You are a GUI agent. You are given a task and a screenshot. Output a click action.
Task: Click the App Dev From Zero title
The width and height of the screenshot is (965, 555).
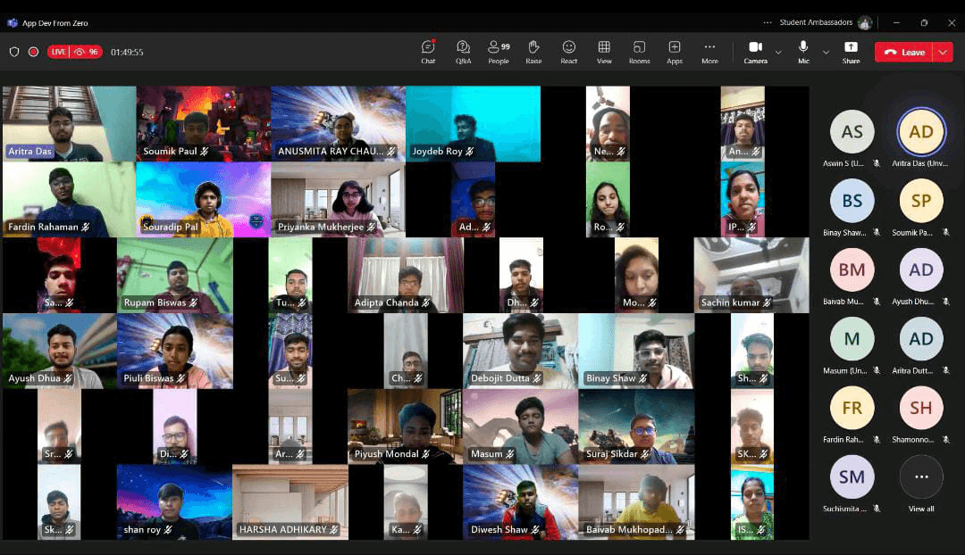coord(55,23)
